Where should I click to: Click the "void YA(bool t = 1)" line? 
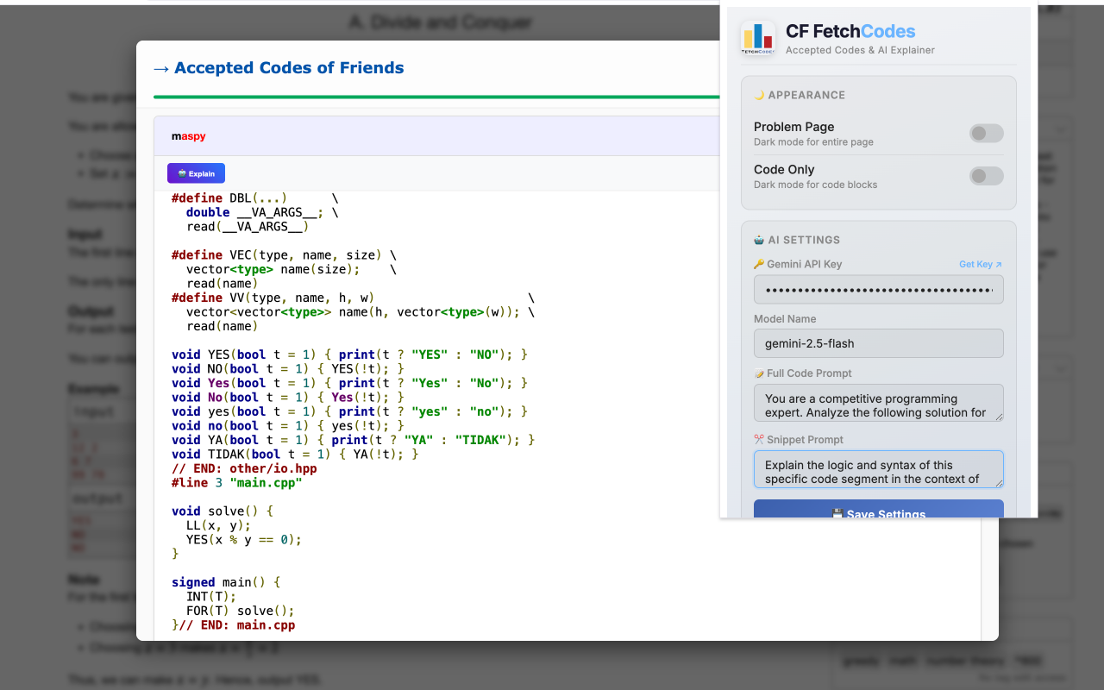[x=354, y=440]
